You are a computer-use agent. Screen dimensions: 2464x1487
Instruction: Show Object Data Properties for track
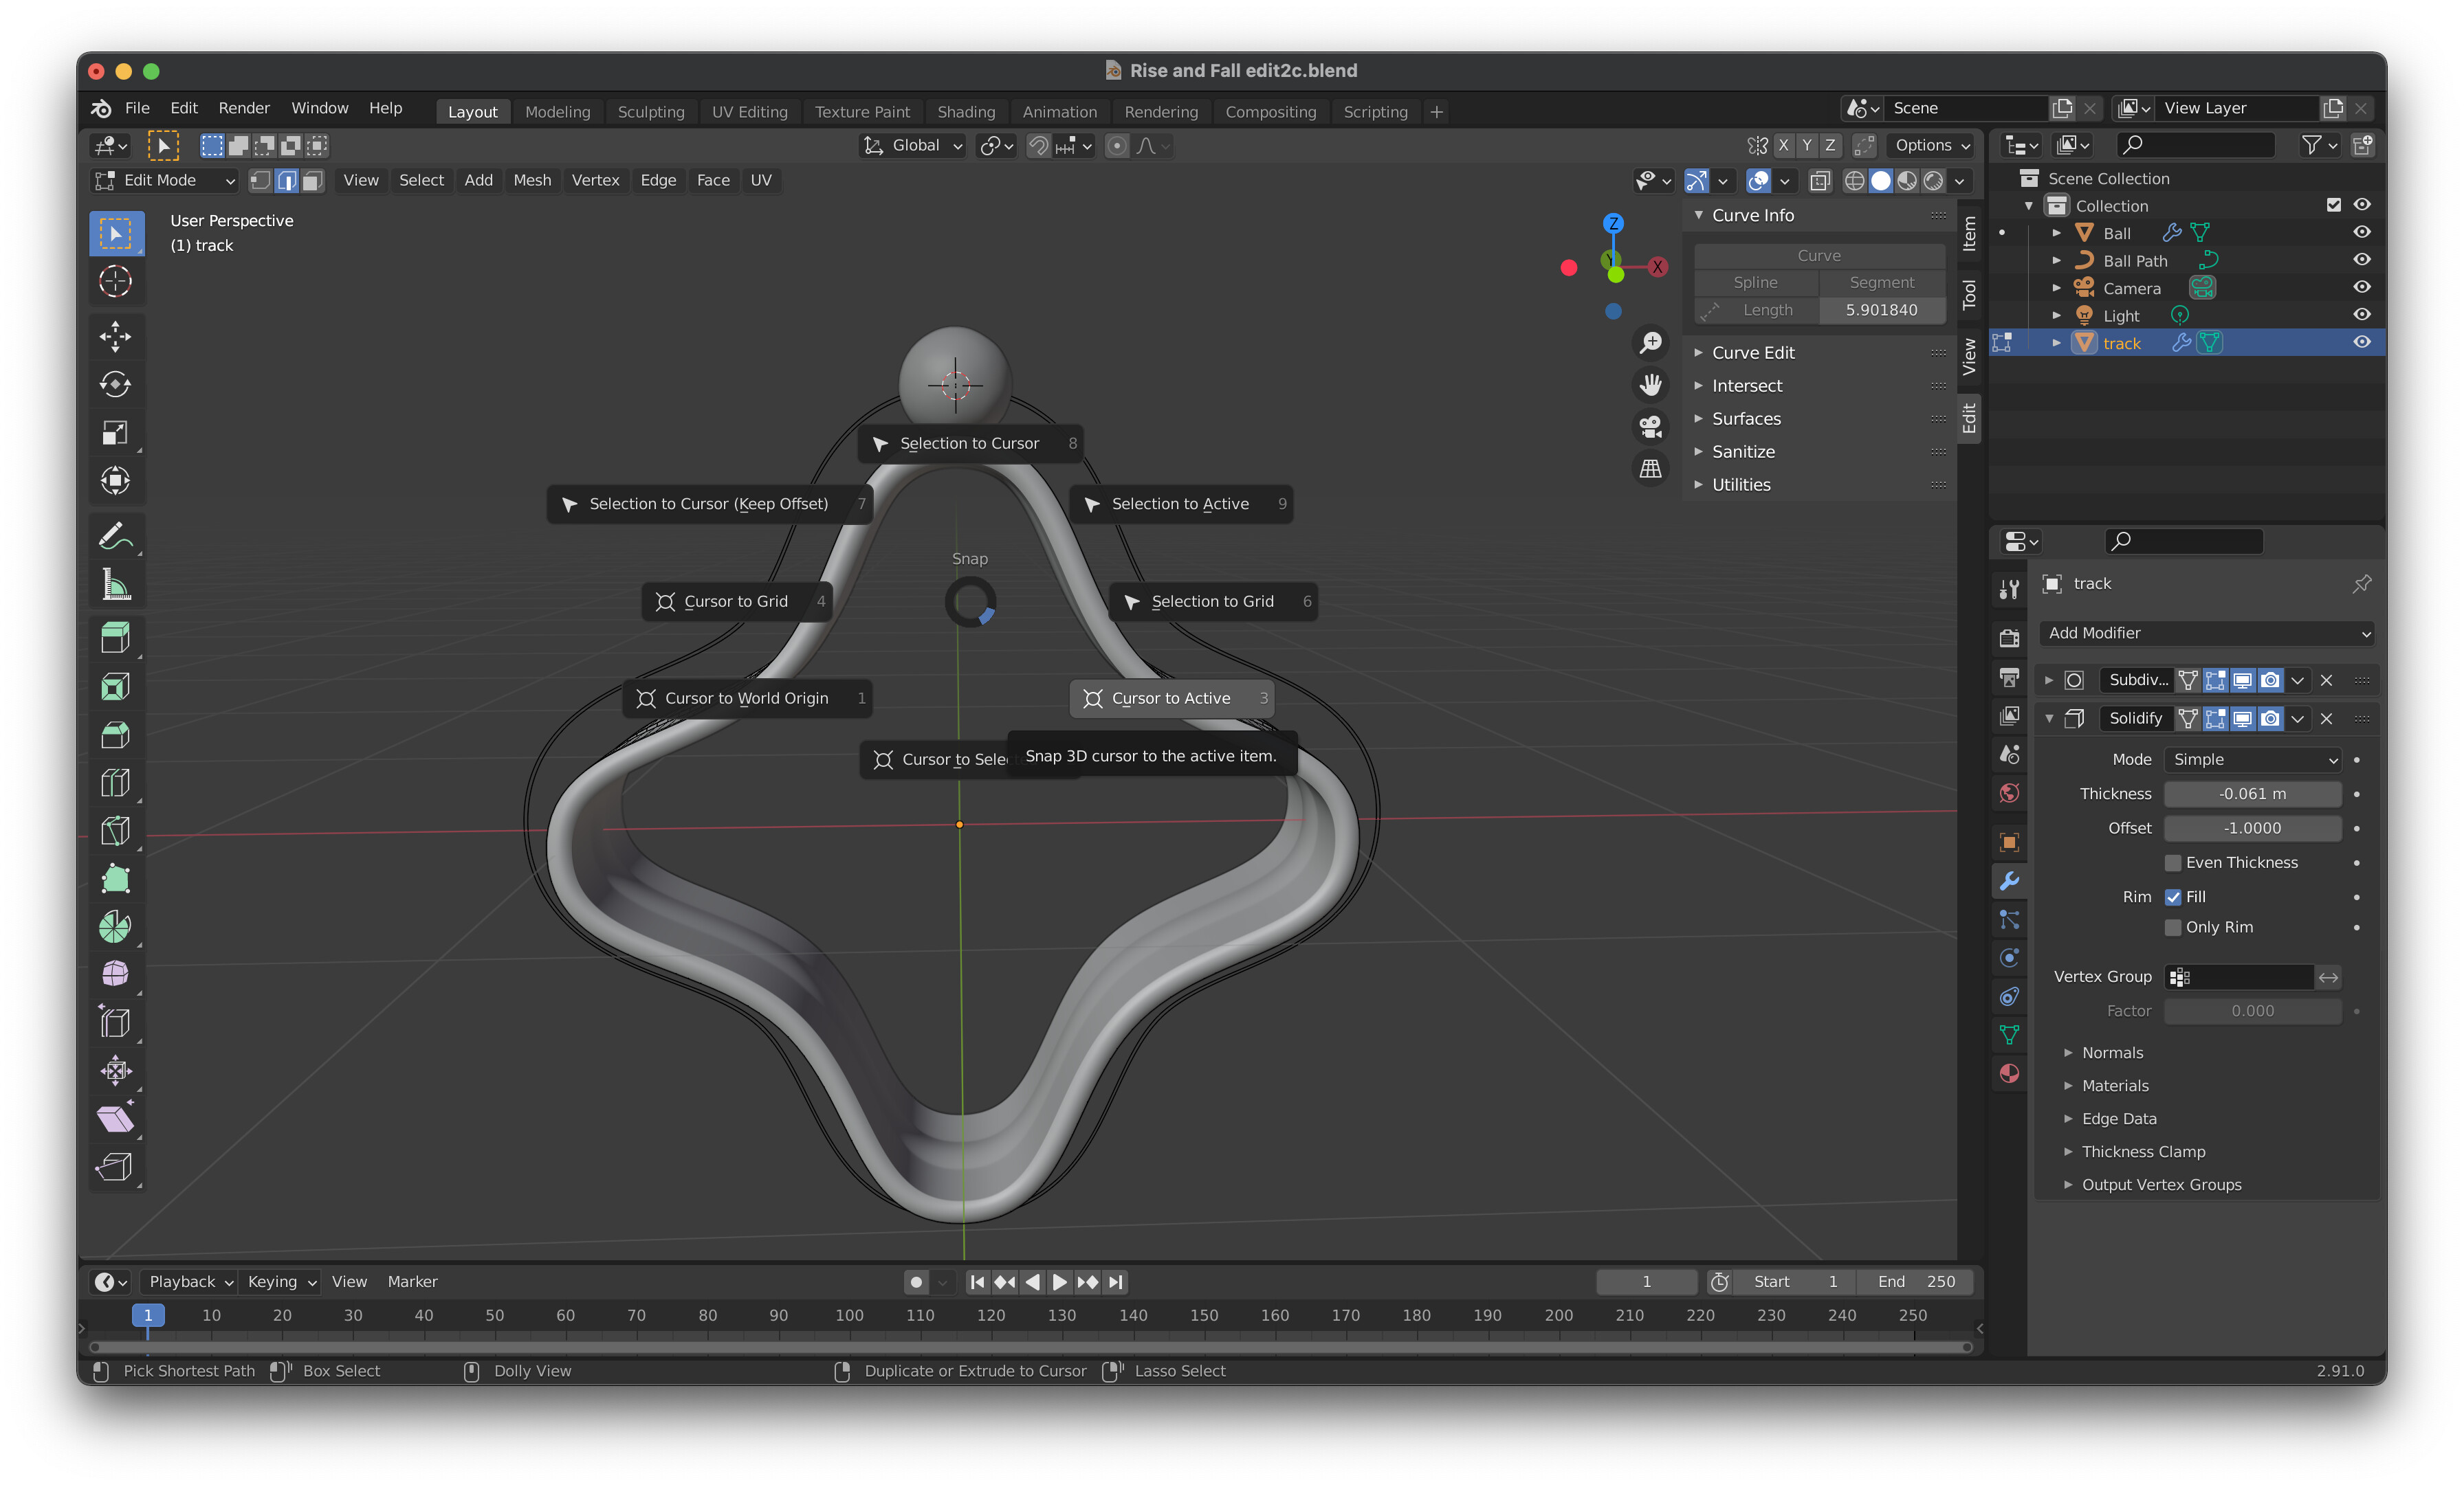[x=2010, y=1034]
